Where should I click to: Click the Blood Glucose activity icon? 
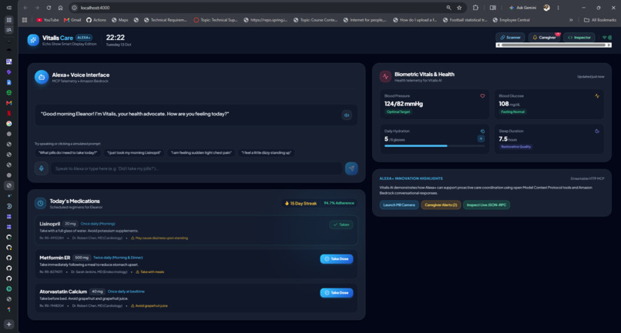(597, 96)
